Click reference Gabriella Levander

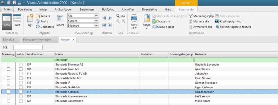pyautogui.click(x=207, y=65)
